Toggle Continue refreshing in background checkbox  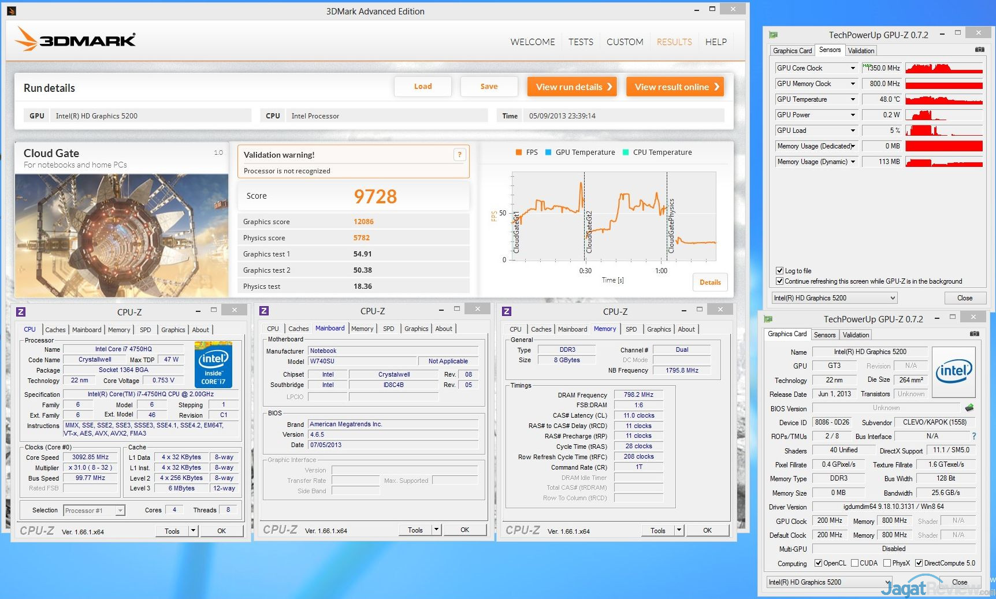point(779,281)
